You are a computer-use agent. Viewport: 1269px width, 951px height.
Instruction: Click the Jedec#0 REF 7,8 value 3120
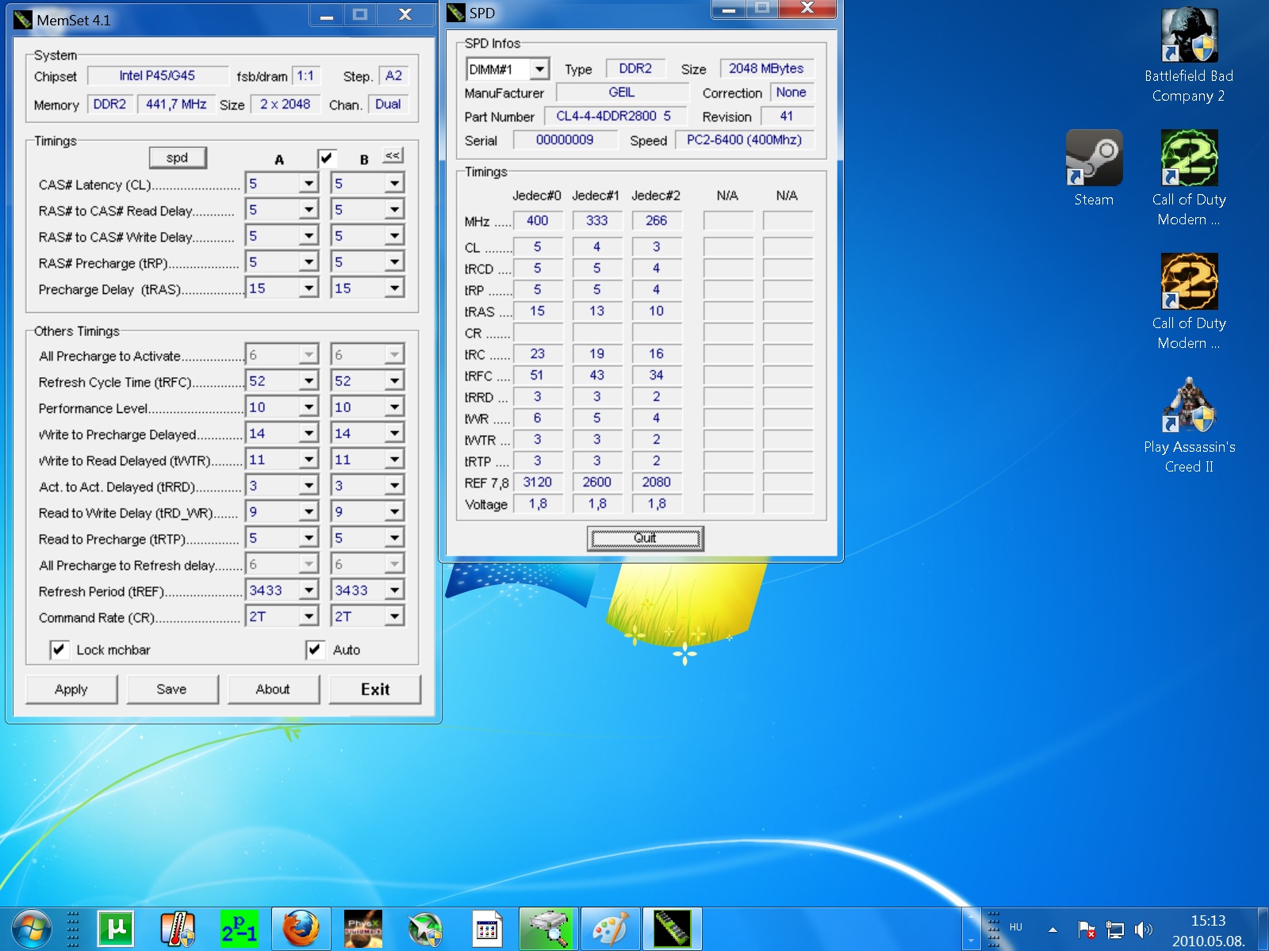(x=538, y=483)
